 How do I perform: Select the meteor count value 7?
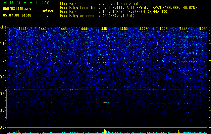pyautogui.click(x=48, y=15)
